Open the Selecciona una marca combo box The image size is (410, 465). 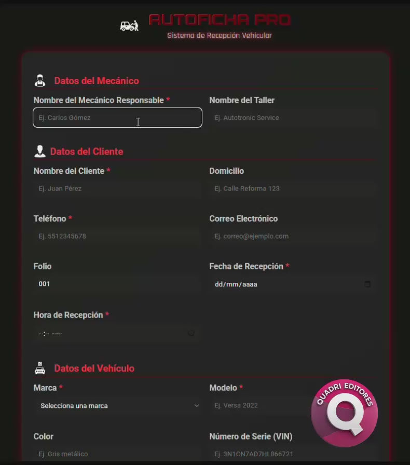[x=117, y=405]
